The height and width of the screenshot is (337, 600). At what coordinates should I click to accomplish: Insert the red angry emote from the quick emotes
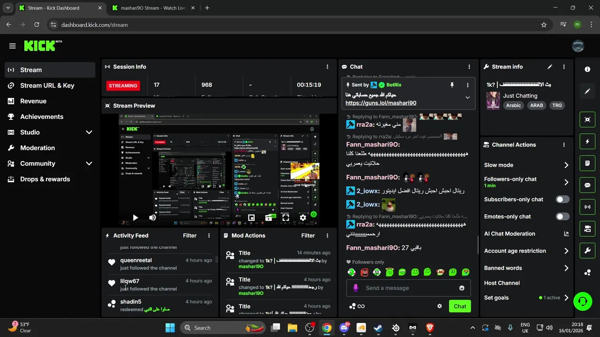pos(365,272)
